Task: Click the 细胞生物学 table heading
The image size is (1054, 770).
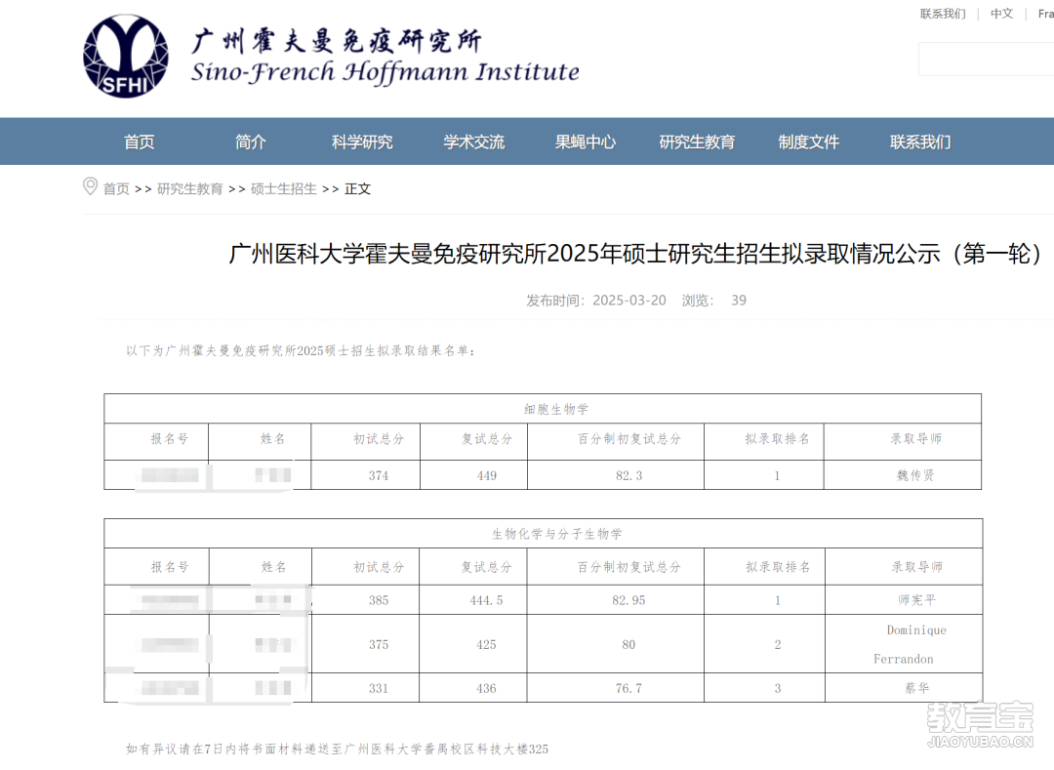Action: [x=556, y=409]
